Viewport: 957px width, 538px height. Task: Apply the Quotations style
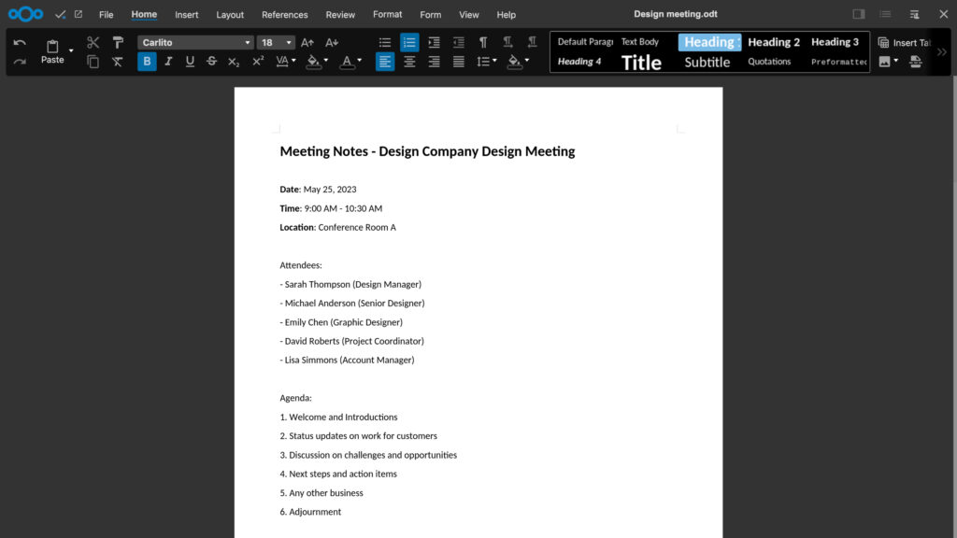click(769, 62)
